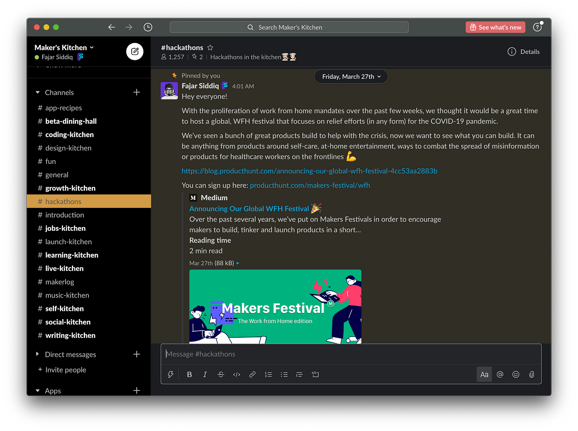Open the Details info panel
This screenshot has width=578, height=431.
click(524, 52)
